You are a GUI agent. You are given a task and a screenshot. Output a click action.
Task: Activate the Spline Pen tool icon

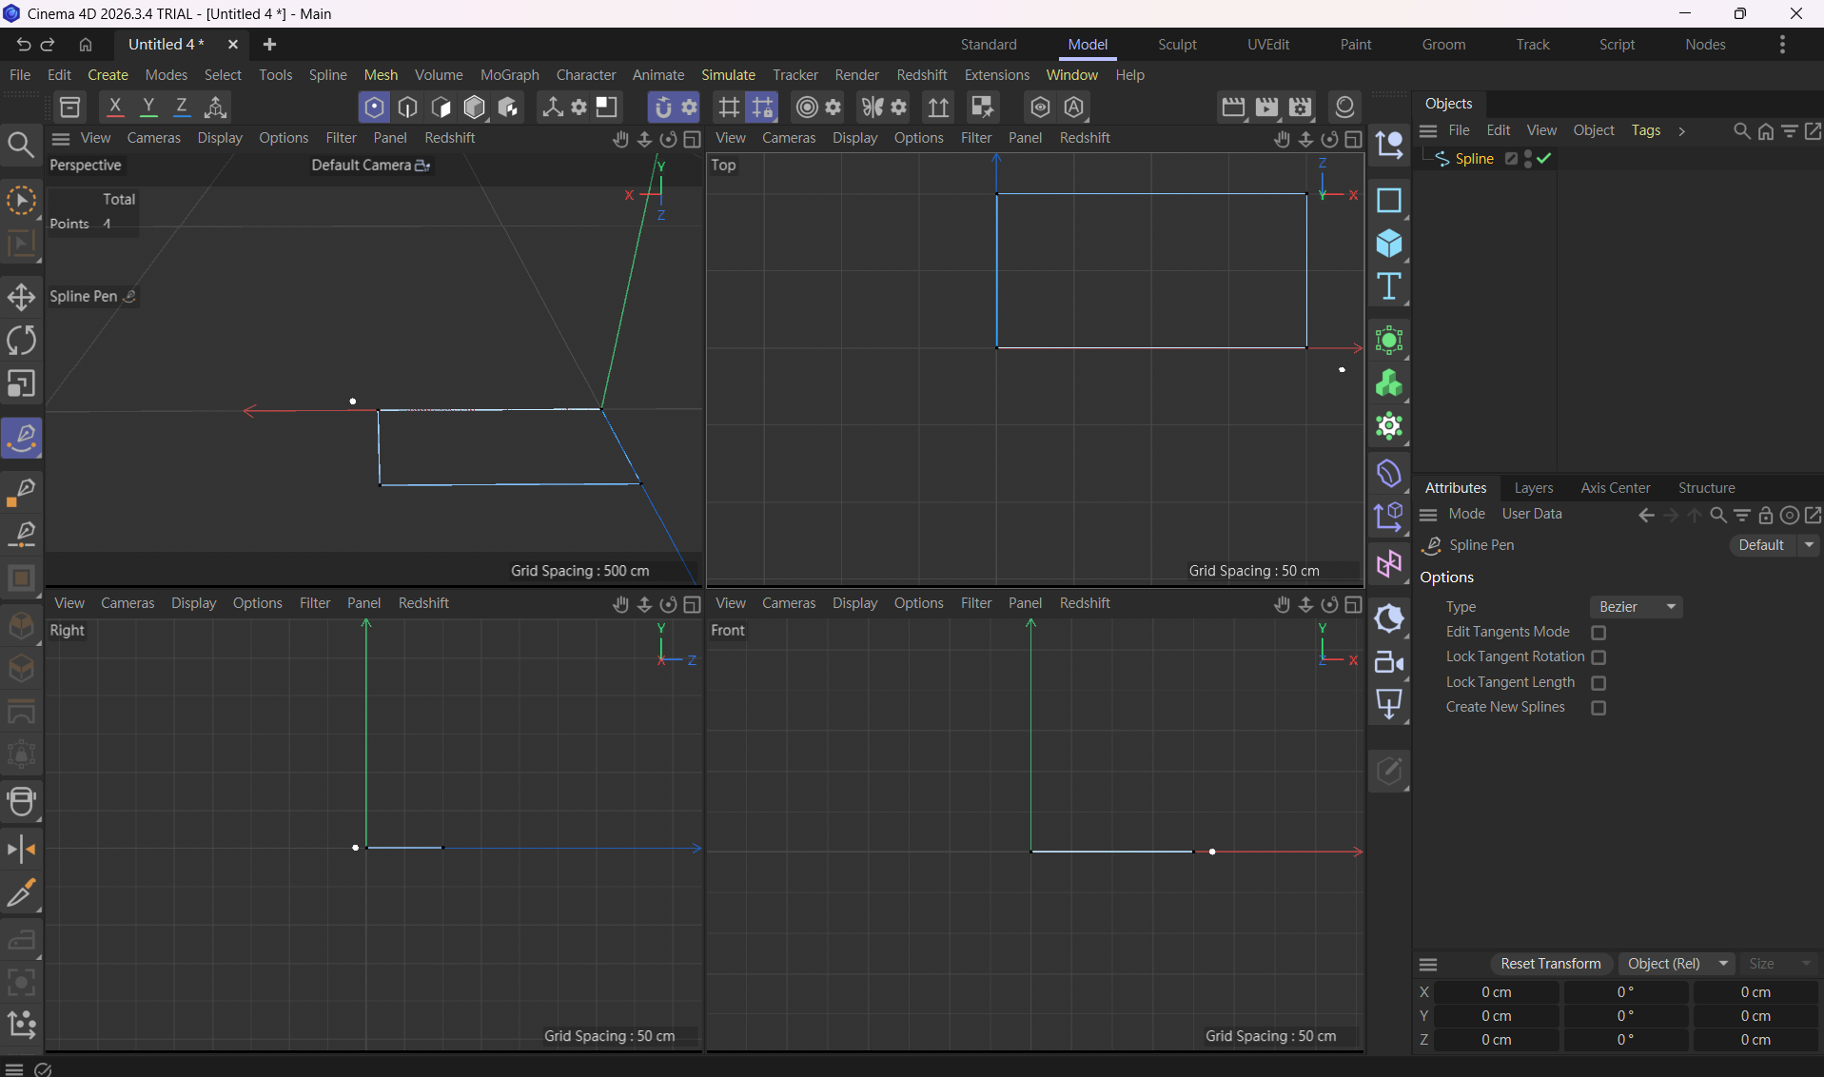(x=22, y=439)
